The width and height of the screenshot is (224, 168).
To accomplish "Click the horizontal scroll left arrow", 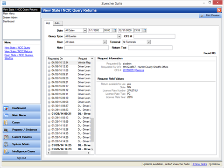I will pyautogui.click(x=49, y=153).
